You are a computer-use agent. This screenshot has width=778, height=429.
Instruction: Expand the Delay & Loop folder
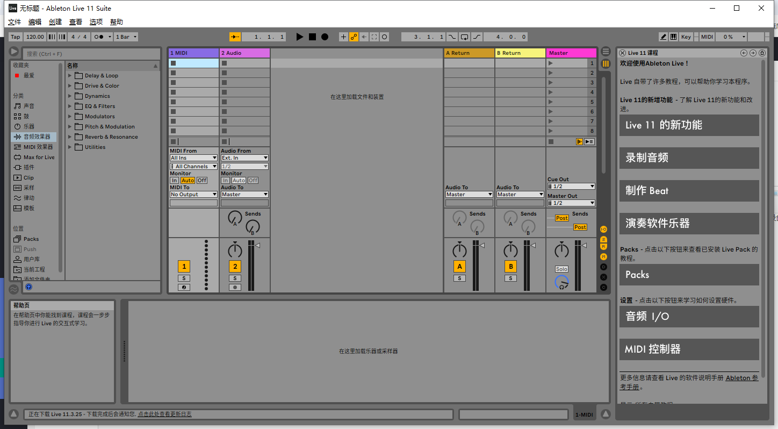click(70, 76)
